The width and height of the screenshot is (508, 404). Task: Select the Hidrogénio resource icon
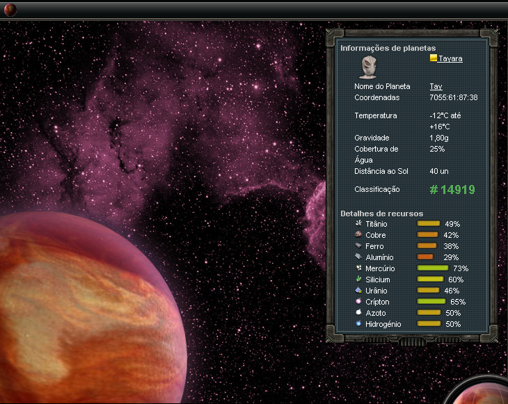[x=358, y=324]
